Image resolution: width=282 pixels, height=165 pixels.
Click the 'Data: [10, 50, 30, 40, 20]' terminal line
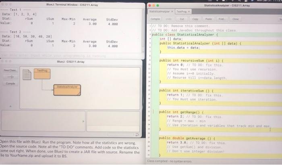(27, 36)
